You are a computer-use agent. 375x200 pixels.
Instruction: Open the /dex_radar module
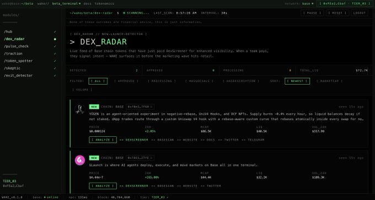30,39
